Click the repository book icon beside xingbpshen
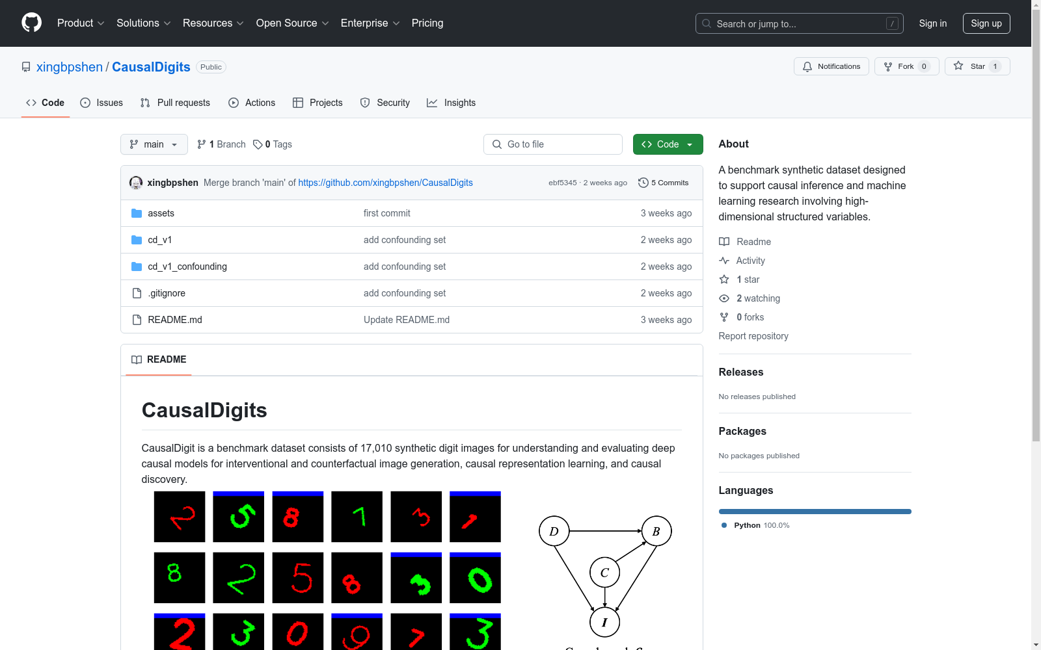 click(26, 67)
